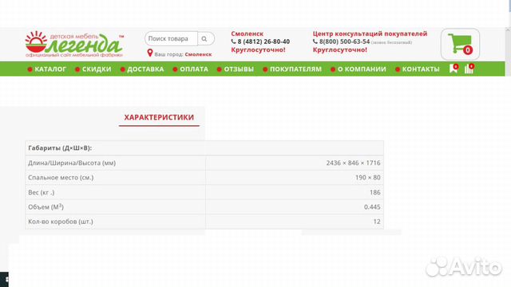The width and height of the screenshot is (511, 287).
Task: Click the map pin location icon
Action: click(150, 53)
